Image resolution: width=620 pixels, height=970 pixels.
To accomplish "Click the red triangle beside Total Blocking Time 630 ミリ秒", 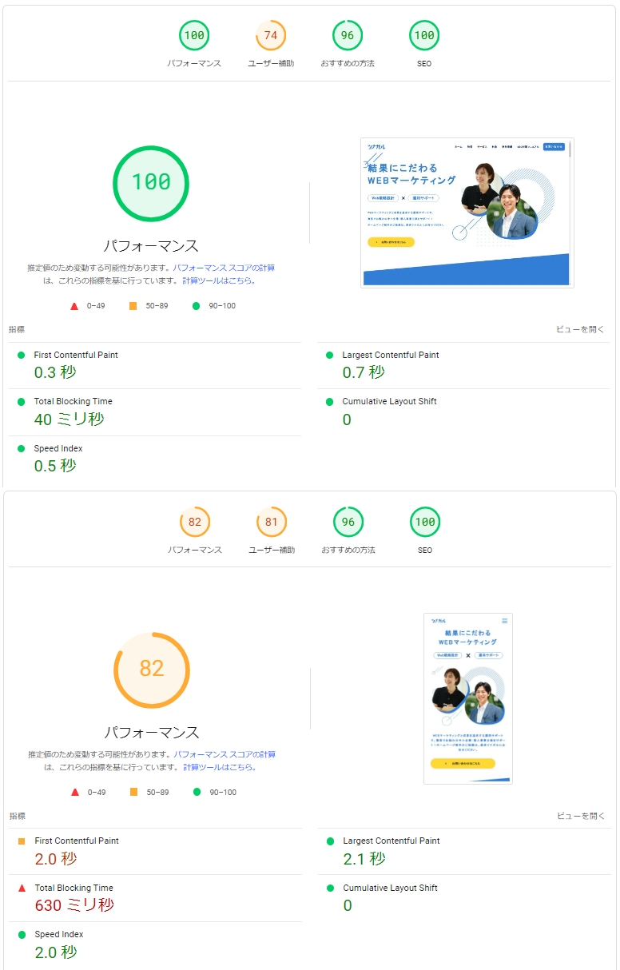I will pyautogui.click(x=22, y=888).
